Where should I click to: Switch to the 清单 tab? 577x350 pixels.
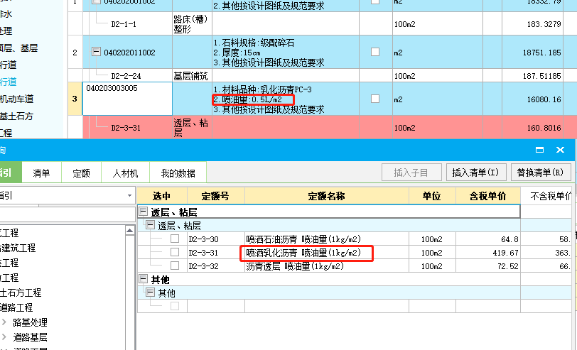pyautogui.click(x=41, y=173)
